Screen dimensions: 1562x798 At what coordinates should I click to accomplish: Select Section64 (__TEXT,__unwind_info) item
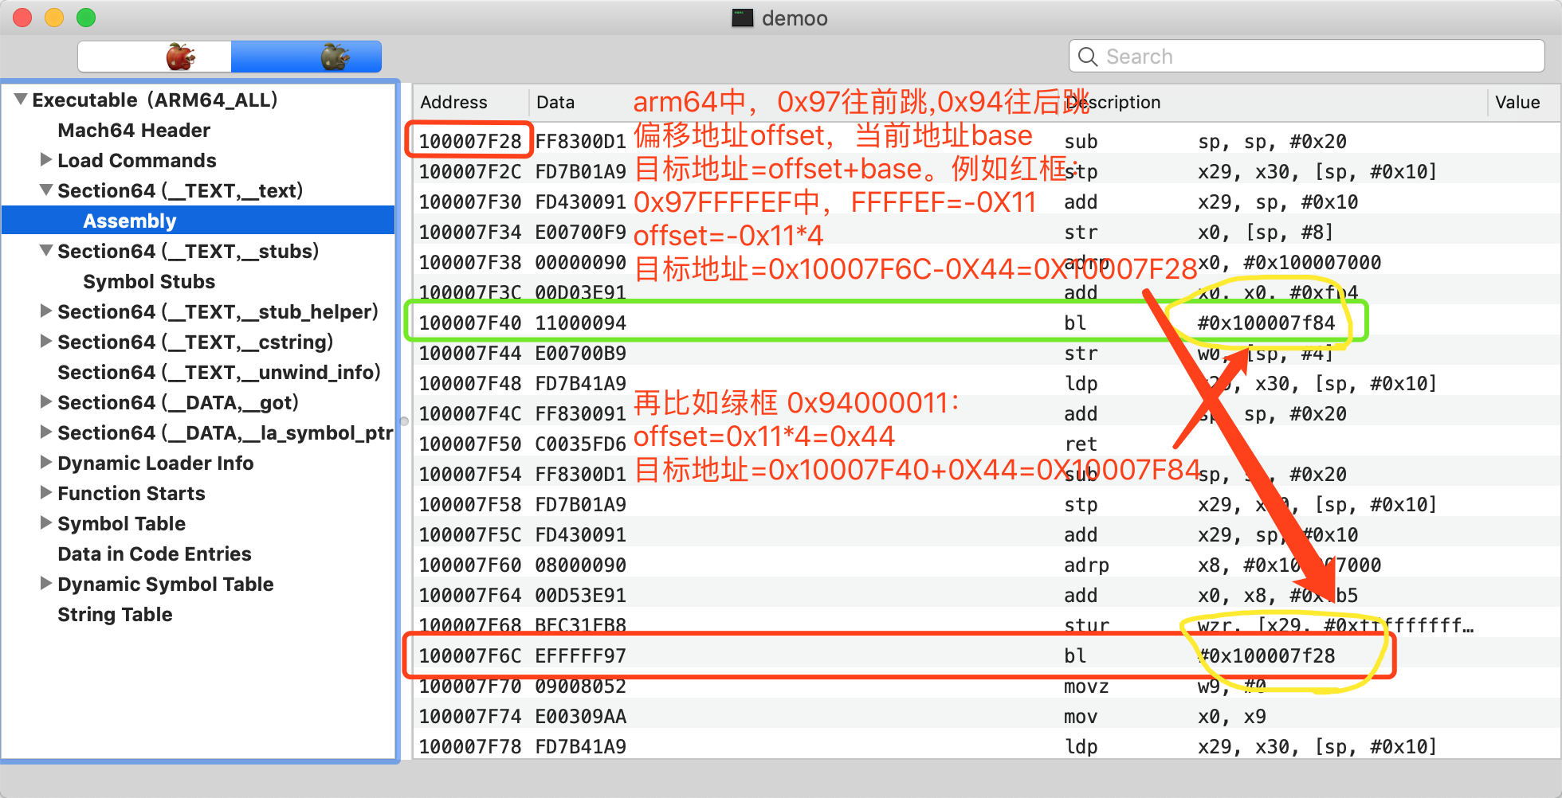pos(219,372)
